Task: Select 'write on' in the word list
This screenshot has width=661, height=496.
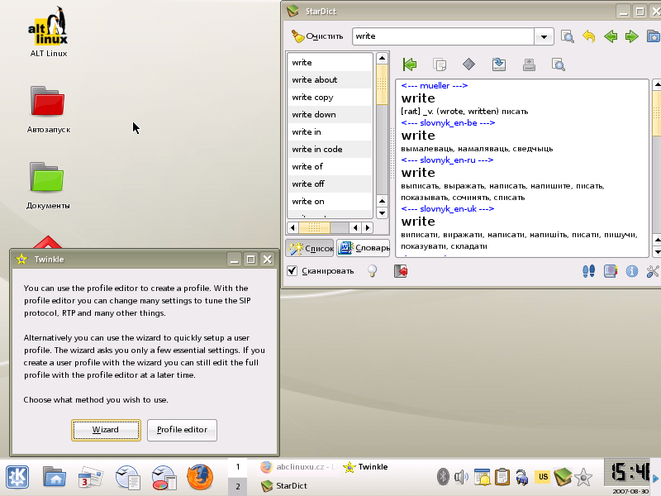Action: 330,201
